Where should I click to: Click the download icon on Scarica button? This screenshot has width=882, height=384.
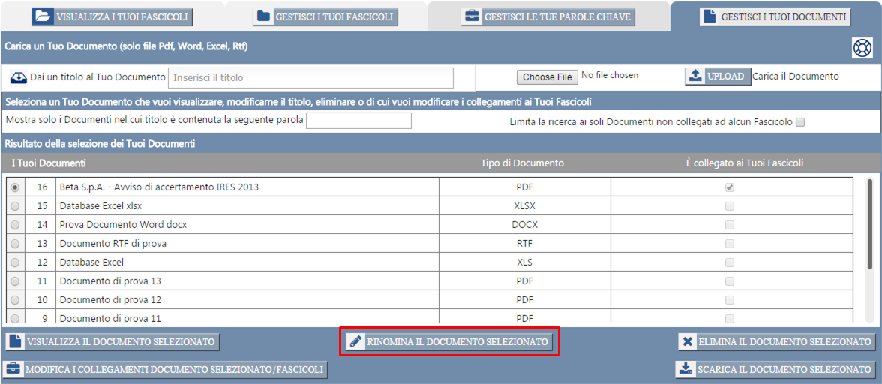(x=685, y=369)
